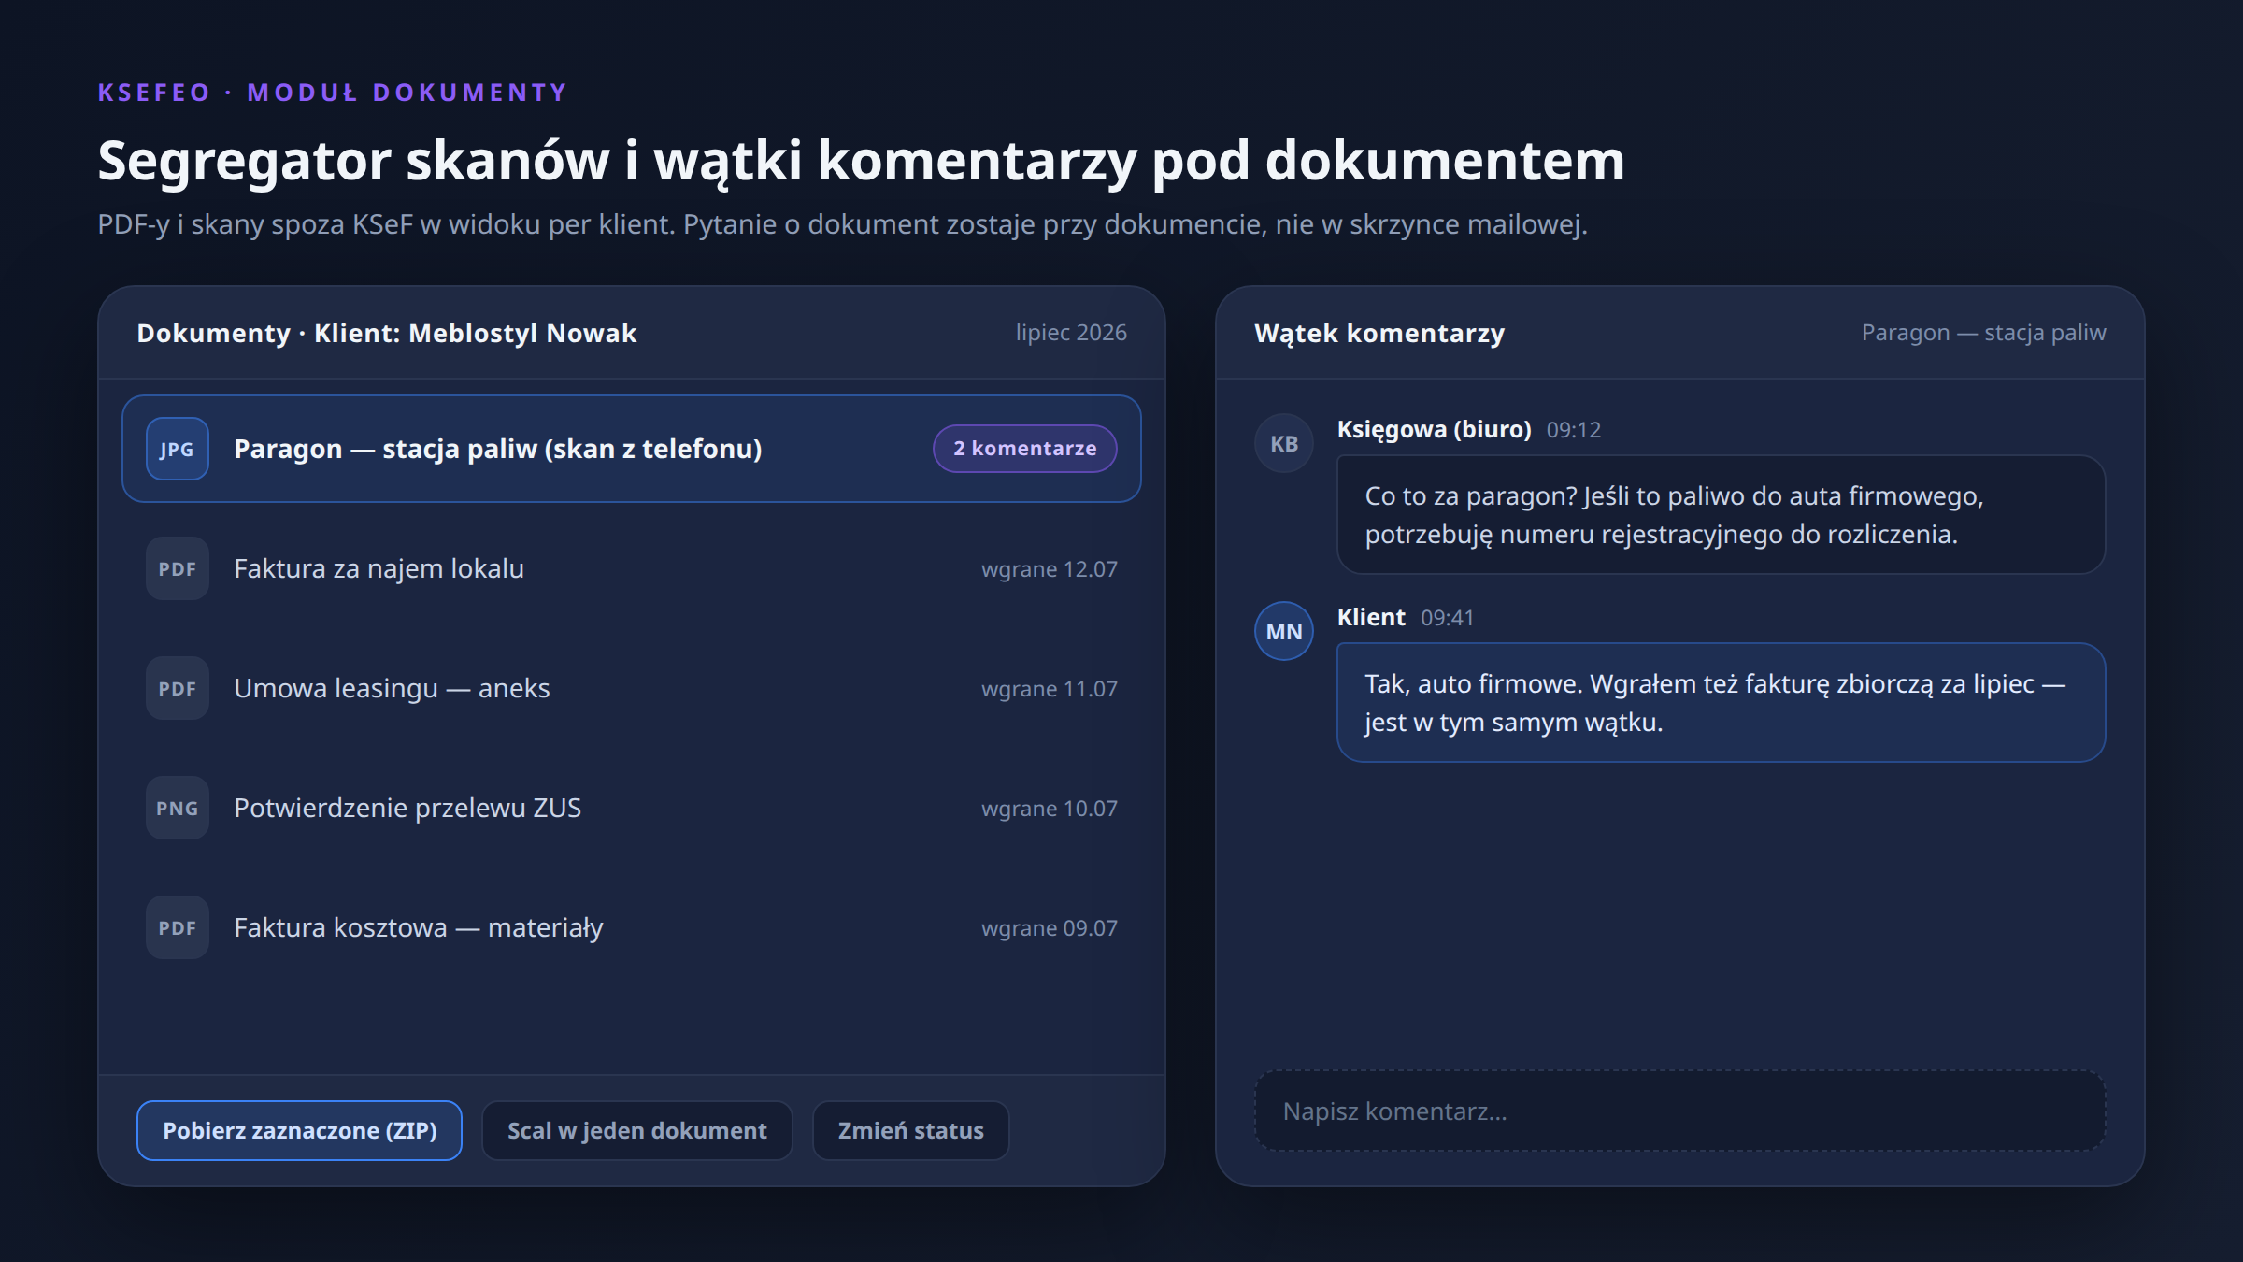Click the PNG badge for Potwierdzenie przelewu ZUS
Screen dimensions: 2243x1262
click(x=177, y=808)
